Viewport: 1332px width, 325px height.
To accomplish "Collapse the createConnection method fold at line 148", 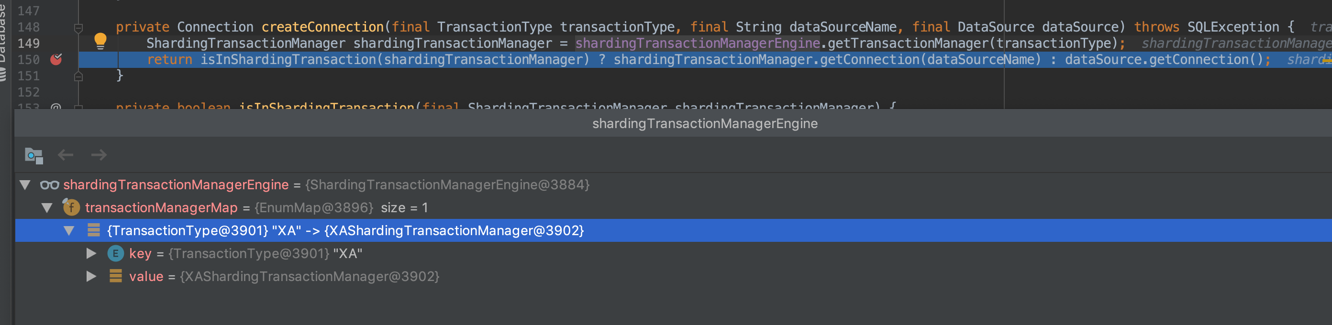I will pyautogui.click(x=78, y=28).
